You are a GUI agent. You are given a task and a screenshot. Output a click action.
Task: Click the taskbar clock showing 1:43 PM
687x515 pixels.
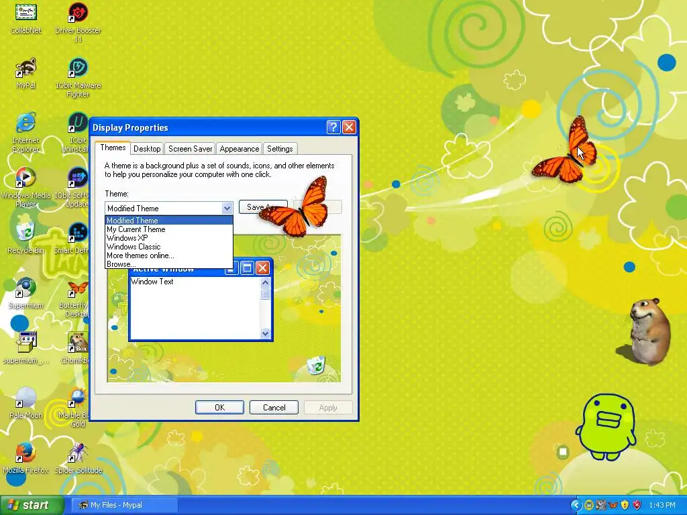tap(662, 505)
